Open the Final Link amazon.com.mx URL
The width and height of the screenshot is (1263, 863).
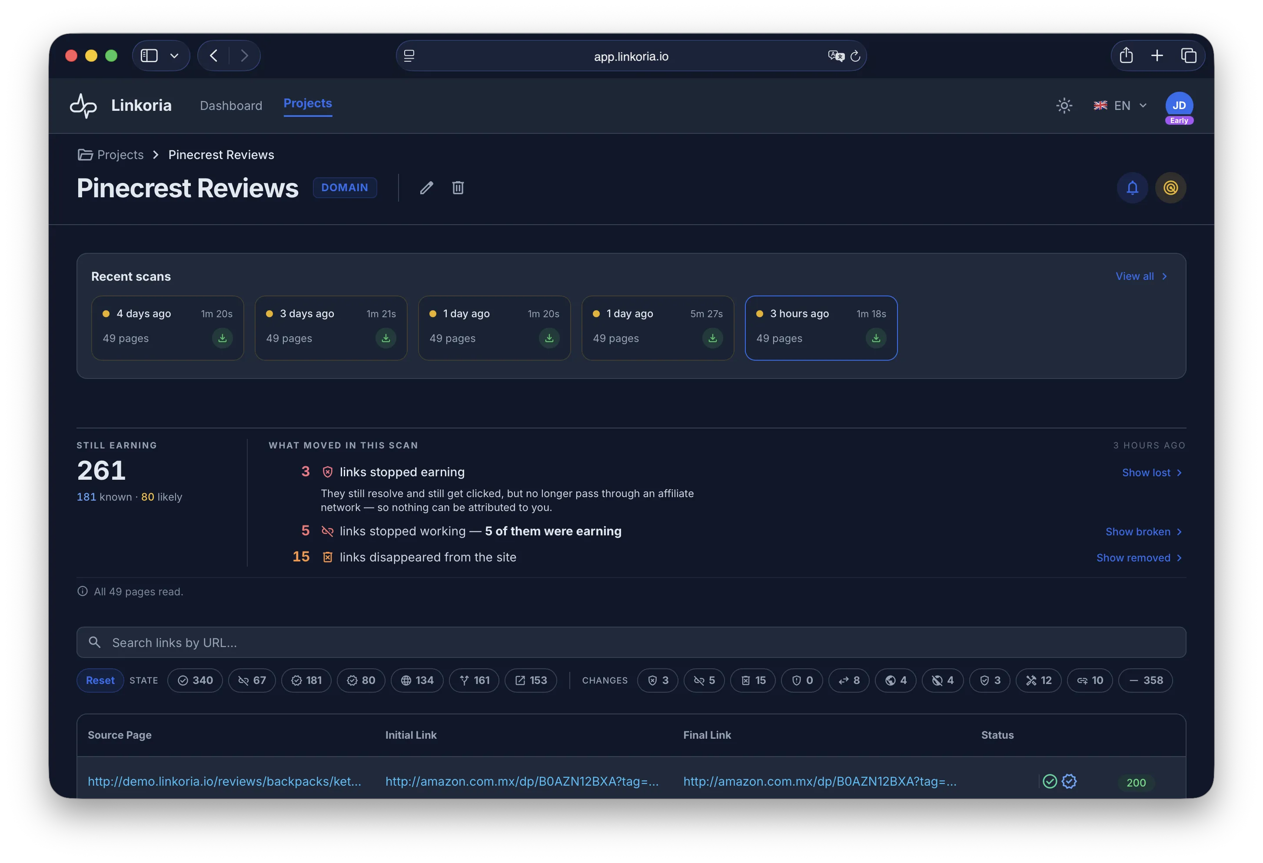[820, 781]
